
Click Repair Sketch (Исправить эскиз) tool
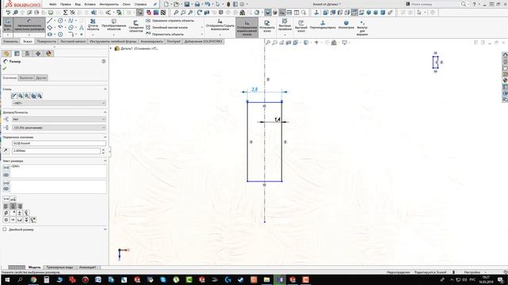point(267,26)
